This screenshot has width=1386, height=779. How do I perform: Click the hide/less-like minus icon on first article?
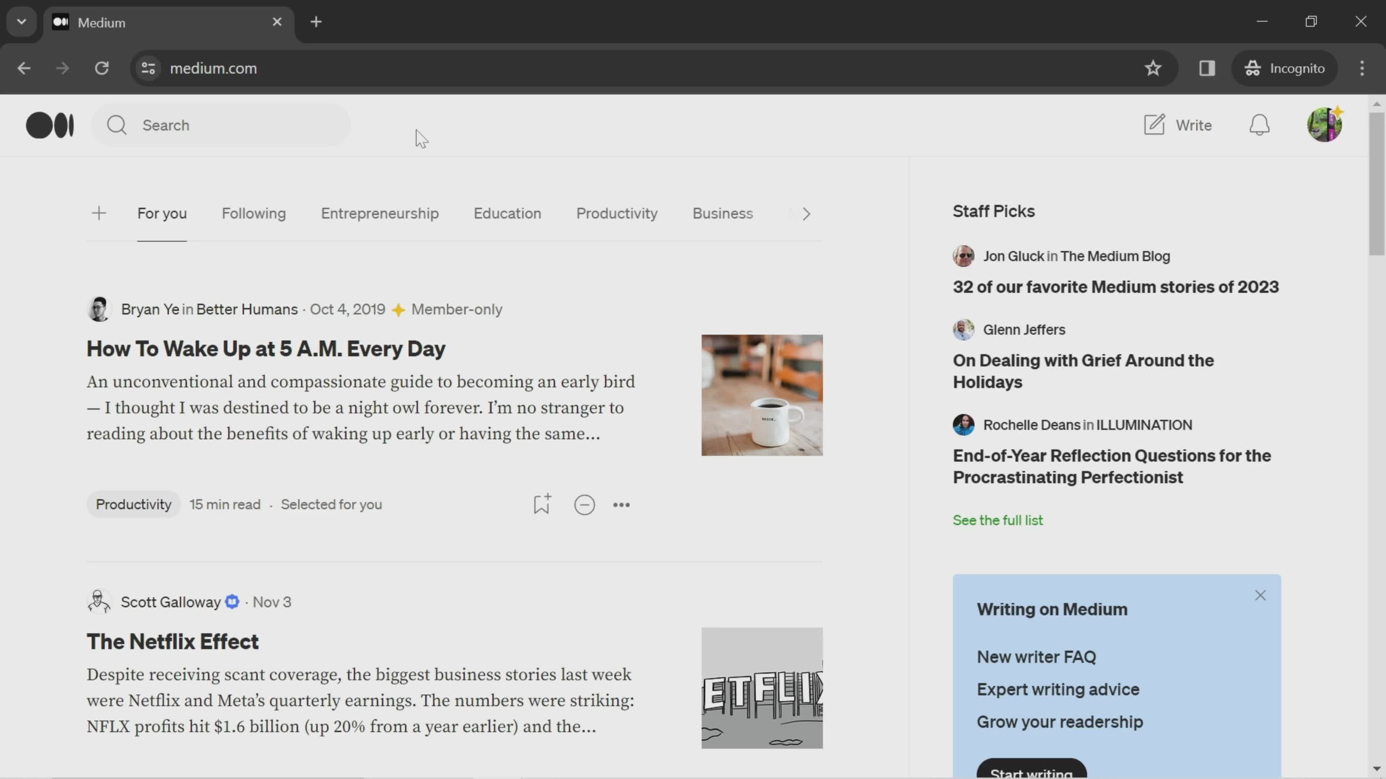584,504
